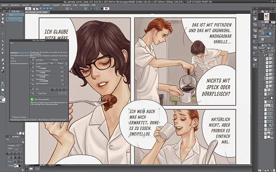Open the Stil extra options dropdown arrow
The width and height of the screenshot is (276, 172).
pos(67,89)
